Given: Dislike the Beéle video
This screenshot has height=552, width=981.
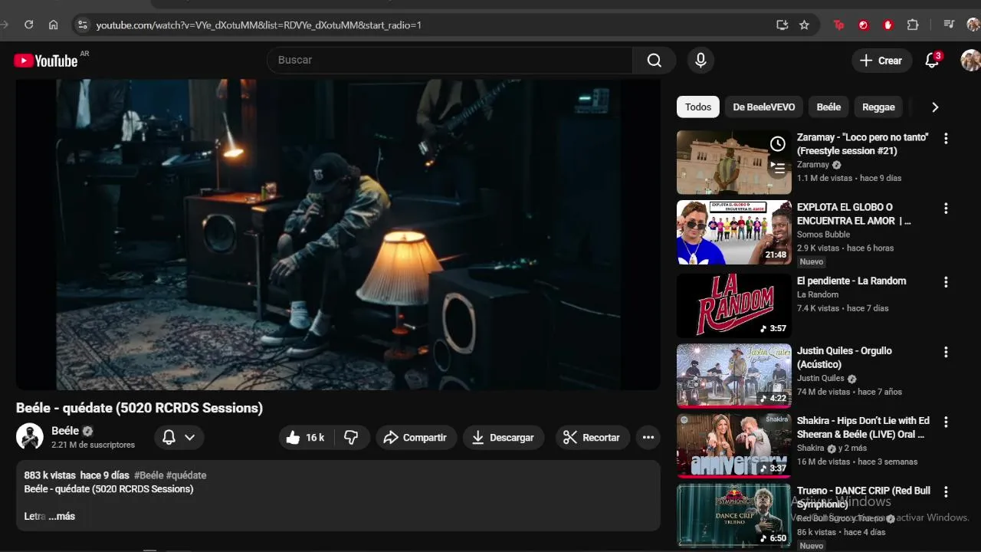Looking at the screenshot, I should pyautogui.click(x=352, y=438).
